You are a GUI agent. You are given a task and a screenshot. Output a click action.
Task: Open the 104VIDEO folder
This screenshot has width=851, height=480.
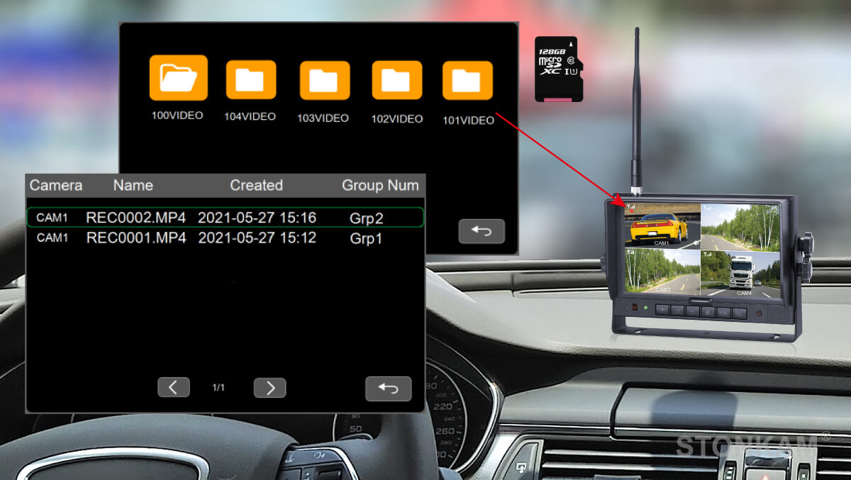(x=250, y=79)
